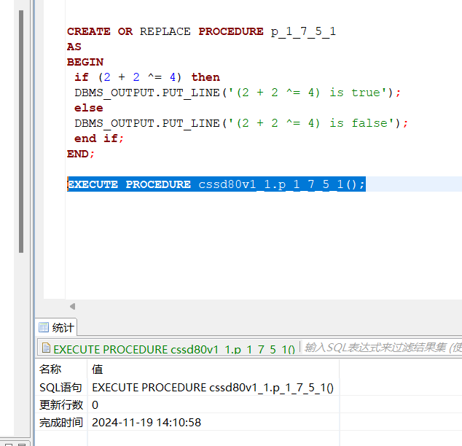The width and height of the screenshot is (462, 446).
Task: Click the 统计 tab table icon
Action: coord(44,327)
